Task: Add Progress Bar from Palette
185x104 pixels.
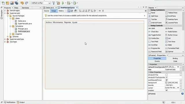Action: (x=154, y=48)
